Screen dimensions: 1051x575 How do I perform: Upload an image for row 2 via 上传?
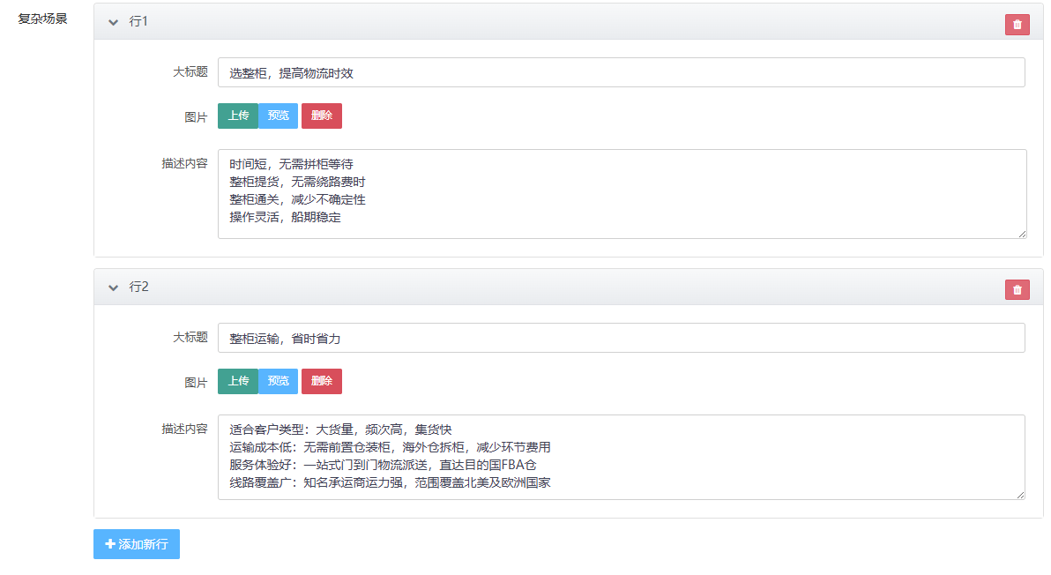click(238, 381)
